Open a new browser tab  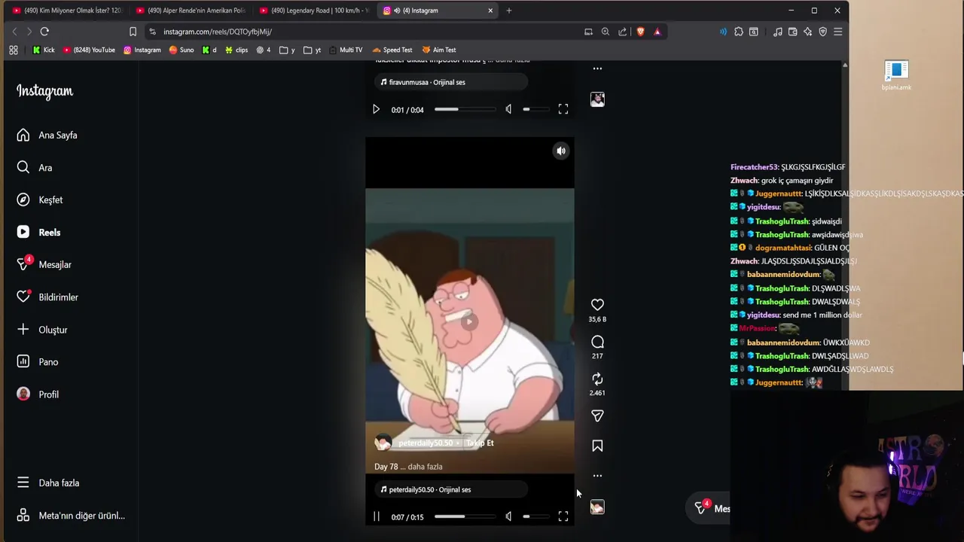coord(509,11)
